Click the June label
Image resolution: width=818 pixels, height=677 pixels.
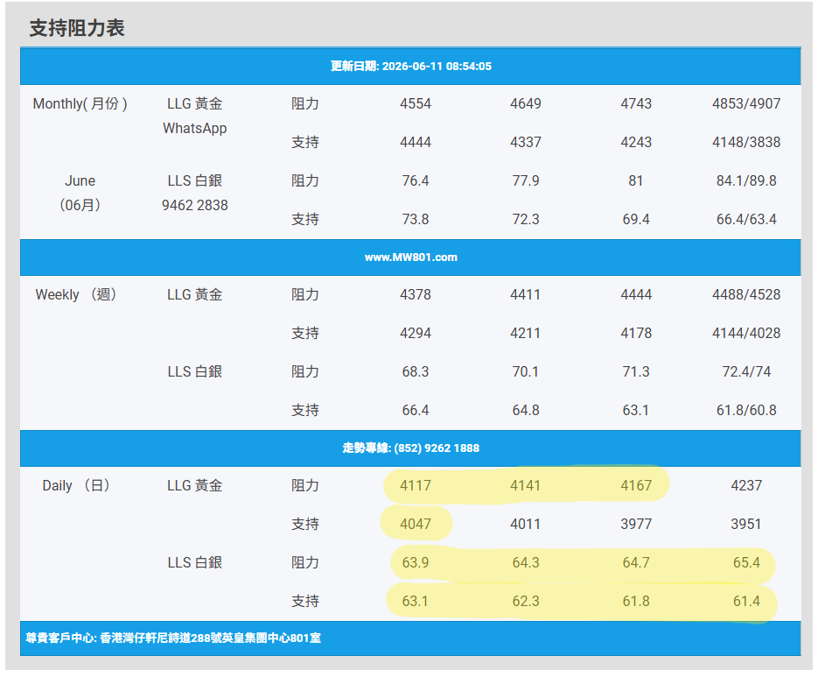pyautogui.click(x=80, y=180)
